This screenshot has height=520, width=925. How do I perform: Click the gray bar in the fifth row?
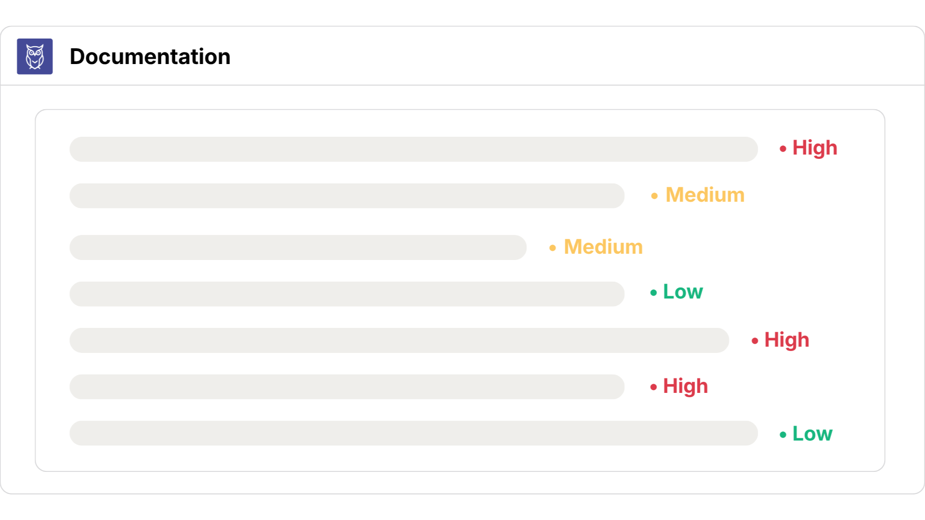click(399, 340)
